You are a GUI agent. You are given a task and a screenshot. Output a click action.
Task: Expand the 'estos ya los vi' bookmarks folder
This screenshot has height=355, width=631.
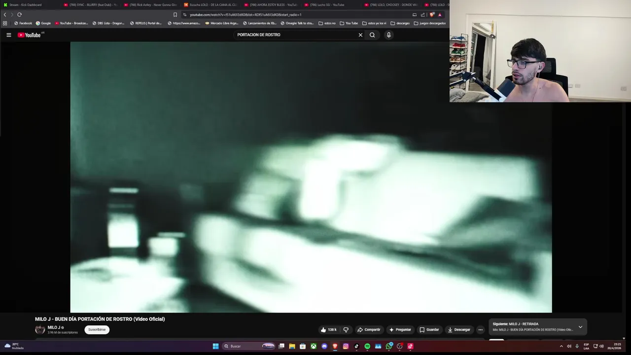click(x=374, y=23)
